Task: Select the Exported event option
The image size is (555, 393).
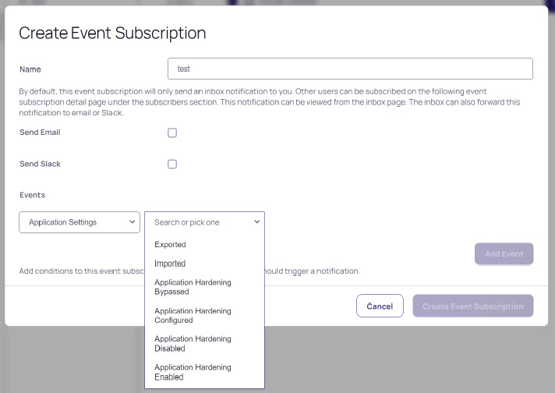Action: click(170, 245)
